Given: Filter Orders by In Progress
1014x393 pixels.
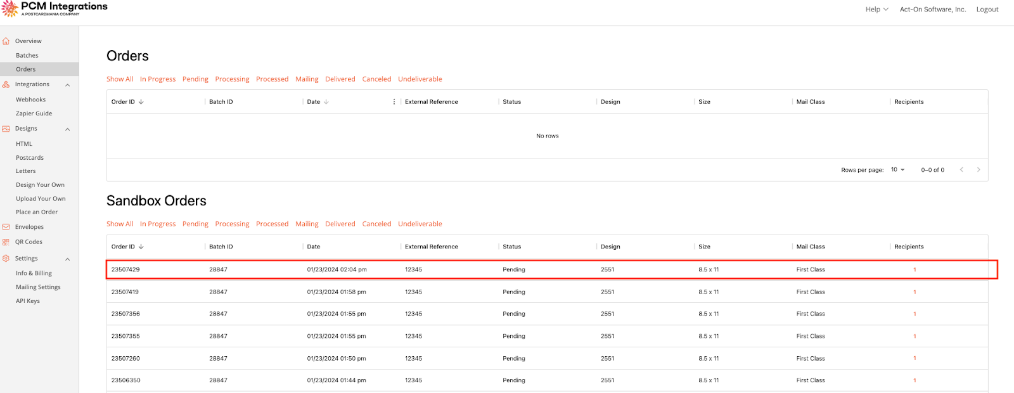Looking at the screenshot, I should (x=158, y=79).
